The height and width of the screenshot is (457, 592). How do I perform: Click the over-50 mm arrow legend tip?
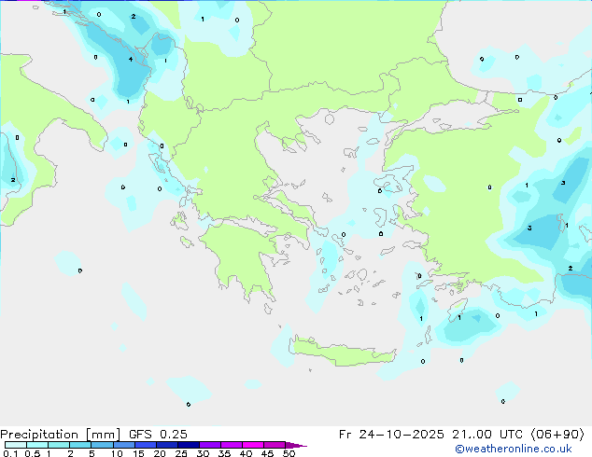tap(296, 445)
